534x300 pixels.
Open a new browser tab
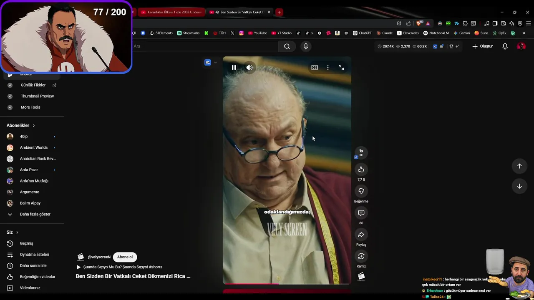coord(279,12)
